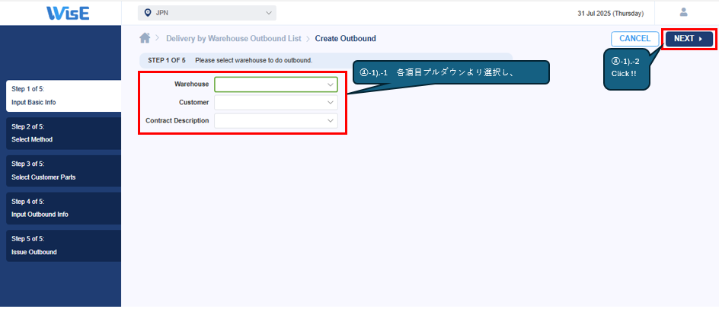This screenshot has height=309, width=719.
Task: Open the Customer dropdown
Action: click(x=276, y=102)
